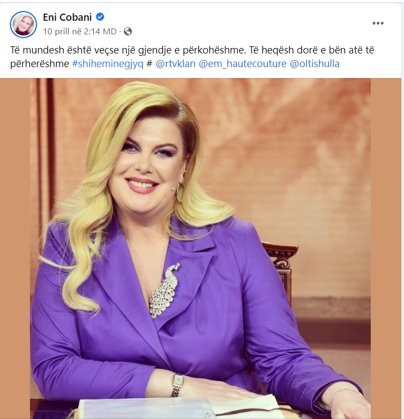Click the hoop earring in photo
The height and width of the screenshot is (419, 404).
(x=179, y=192)
